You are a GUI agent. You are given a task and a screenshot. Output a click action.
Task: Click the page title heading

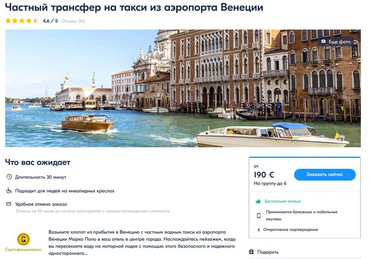point(134,7)
